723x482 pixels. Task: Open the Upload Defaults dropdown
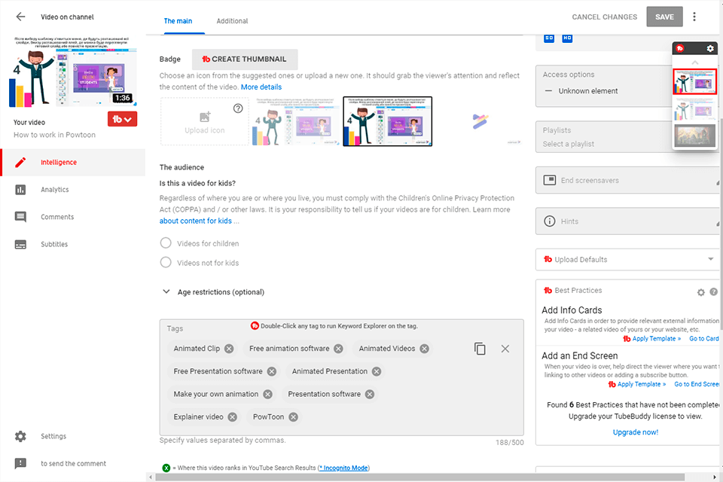[x=712, y=259]
